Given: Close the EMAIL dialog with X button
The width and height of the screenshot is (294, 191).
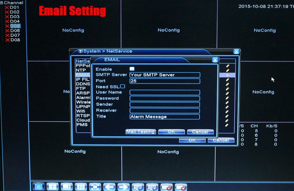Looking at the screenshot, I should coord(215,60).
